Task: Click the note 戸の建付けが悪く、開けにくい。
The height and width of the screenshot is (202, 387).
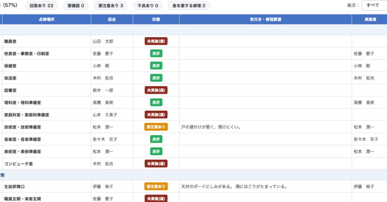Action: pos(211,127)
